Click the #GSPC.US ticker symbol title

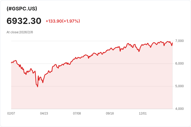22,9
